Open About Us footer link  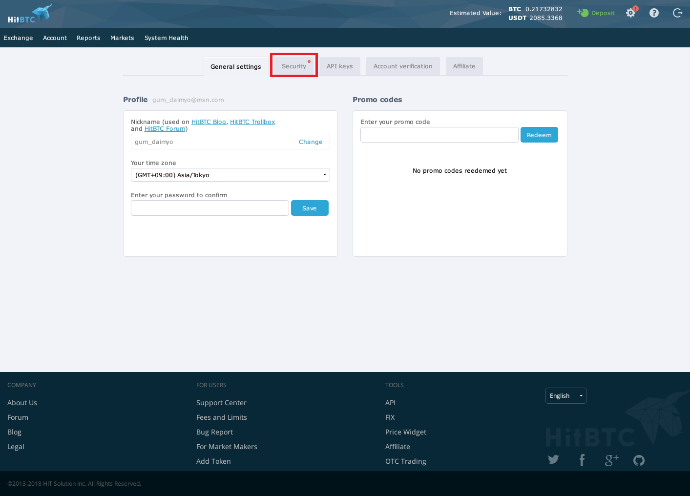(22, 403)
